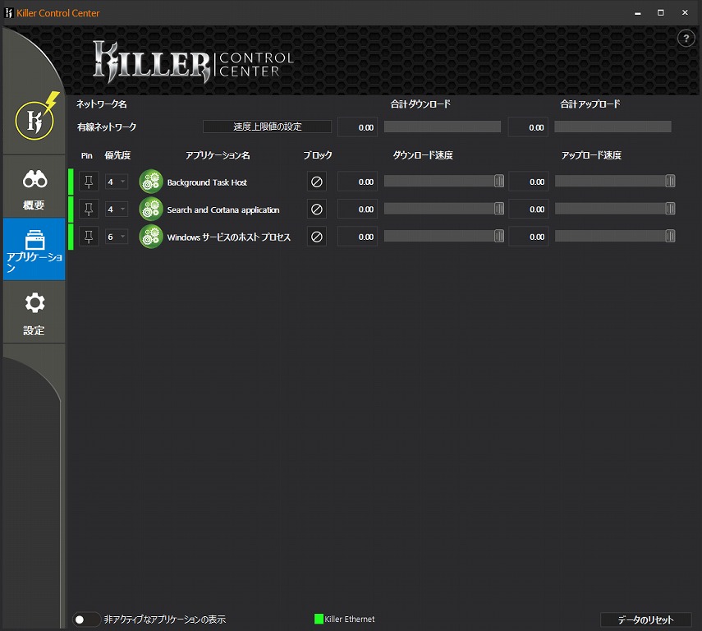Click the ブロック column header
The height and width of the screenshot is (631, 702).
(318, 155)
